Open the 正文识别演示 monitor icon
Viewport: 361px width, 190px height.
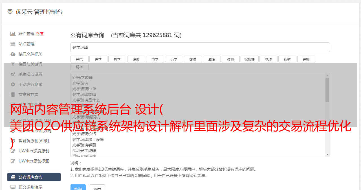[13, 187]
